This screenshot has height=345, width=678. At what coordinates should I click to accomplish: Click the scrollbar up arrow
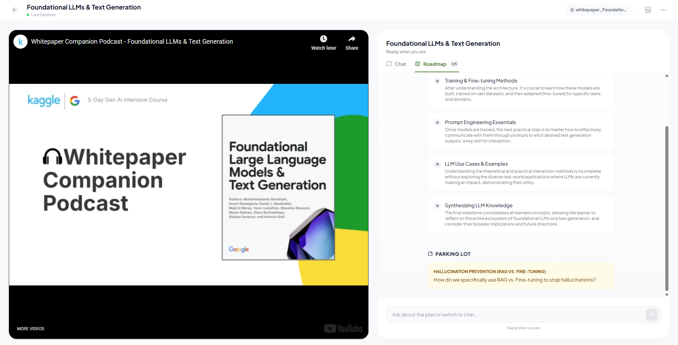point(667,76)
